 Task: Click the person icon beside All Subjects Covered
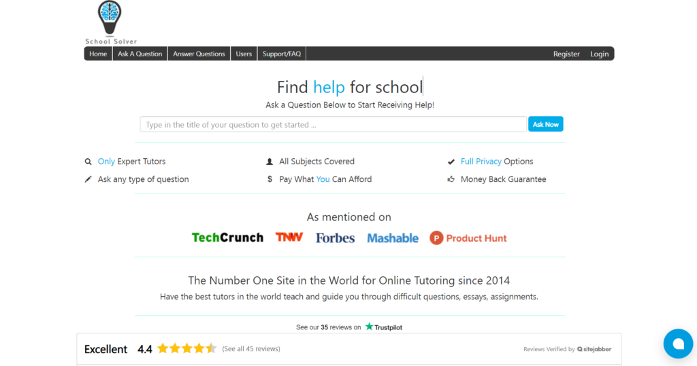pos(270,162)
